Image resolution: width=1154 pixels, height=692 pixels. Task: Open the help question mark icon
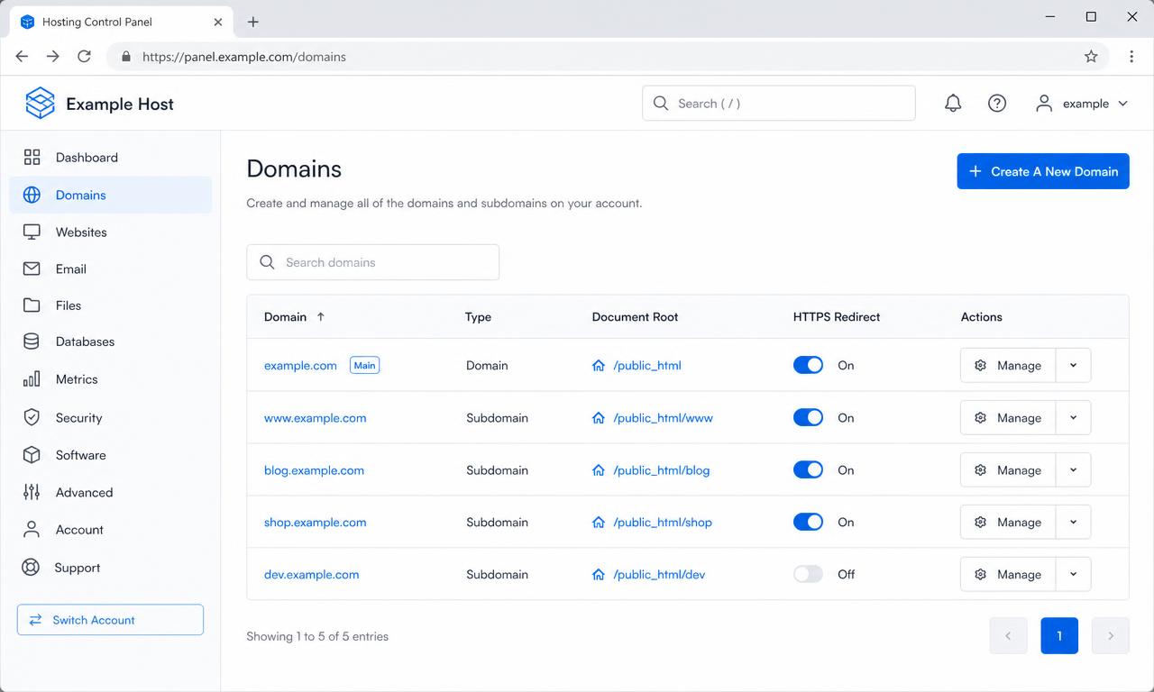997,104
